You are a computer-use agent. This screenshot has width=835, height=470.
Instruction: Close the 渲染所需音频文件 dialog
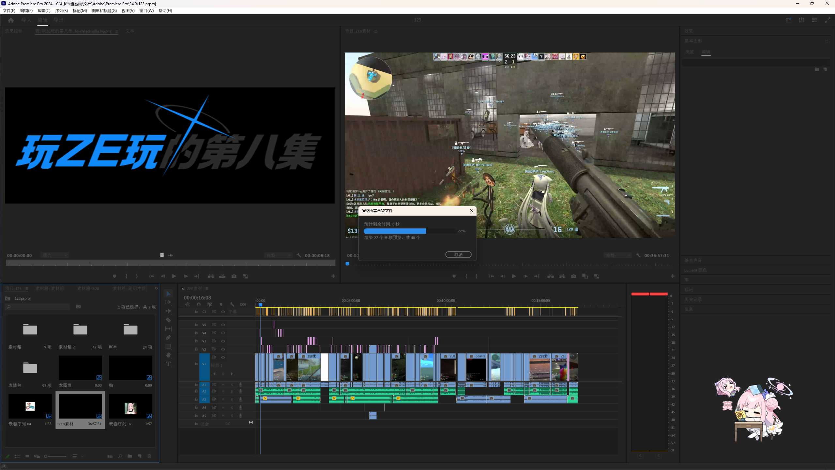[x=471, y=211]
